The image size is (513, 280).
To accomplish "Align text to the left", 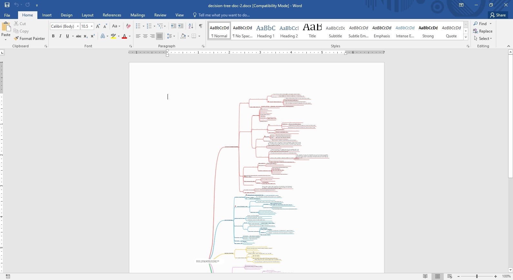I will 138,36.
